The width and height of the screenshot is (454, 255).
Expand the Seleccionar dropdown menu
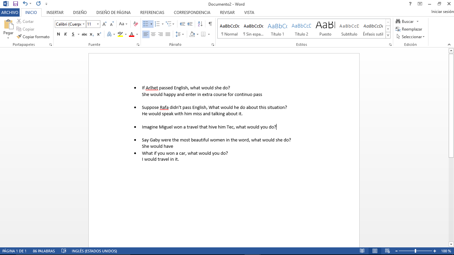tap(411, 37)
